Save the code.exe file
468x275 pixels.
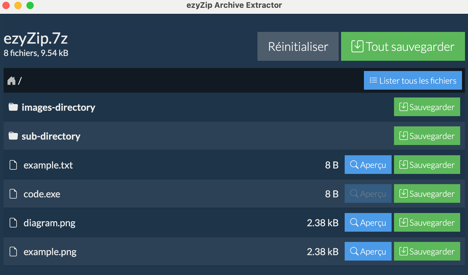[x=427, y=193]
